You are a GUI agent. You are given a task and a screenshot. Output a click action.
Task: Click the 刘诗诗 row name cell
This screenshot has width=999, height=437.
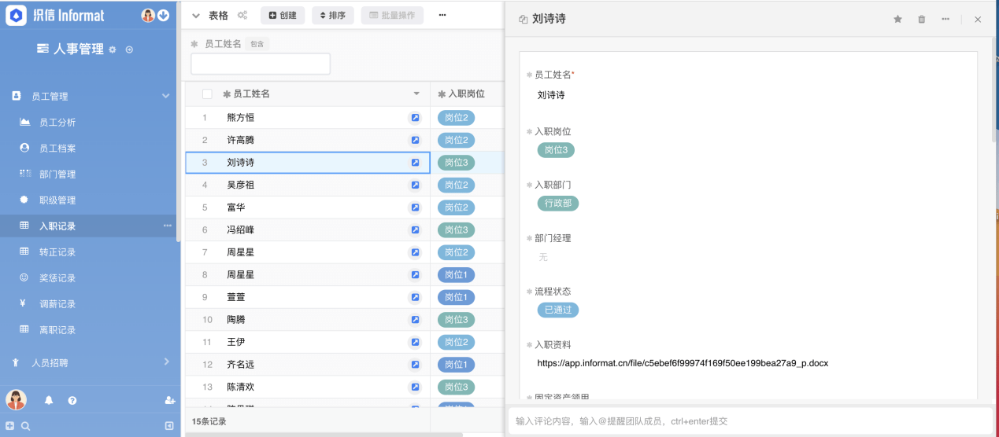point(308,163)
